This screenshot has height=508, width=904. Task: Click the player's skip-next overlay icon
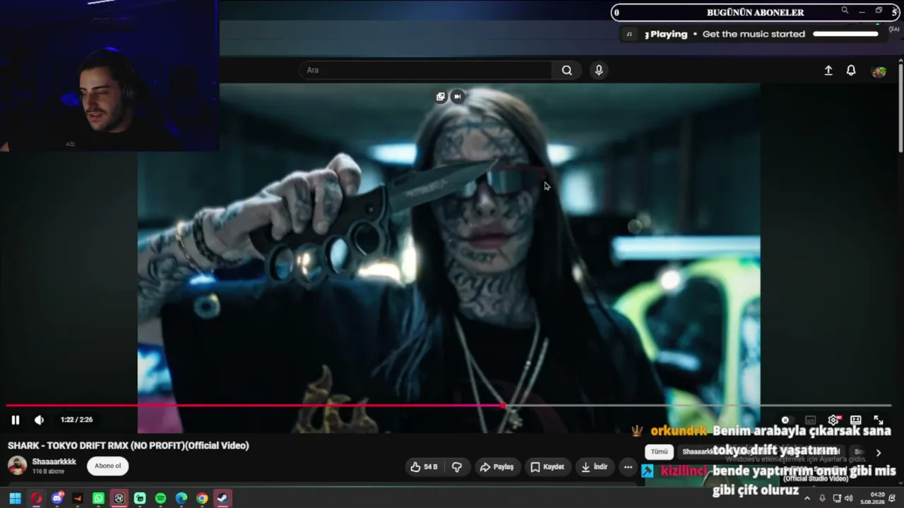point(458,97)
